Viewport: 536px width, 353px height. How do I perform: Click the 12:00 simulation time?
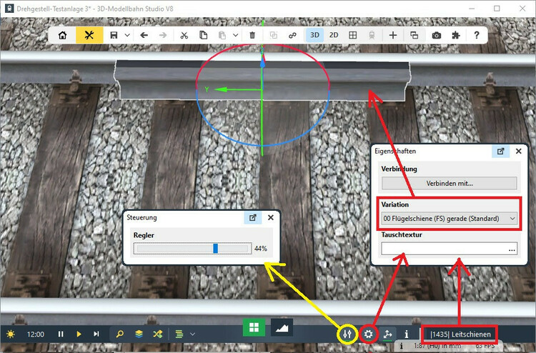coord(36,334)
